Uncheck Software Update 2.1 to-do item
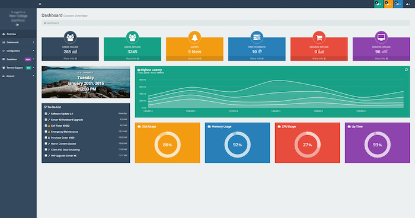 tap(46, 114)
